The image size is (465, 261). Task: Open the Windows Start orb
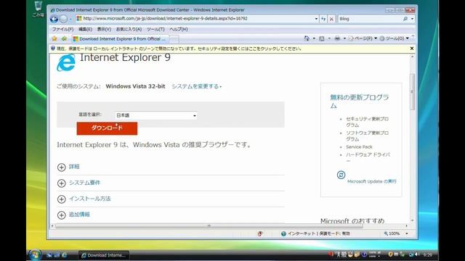click(x=35, y=254)
